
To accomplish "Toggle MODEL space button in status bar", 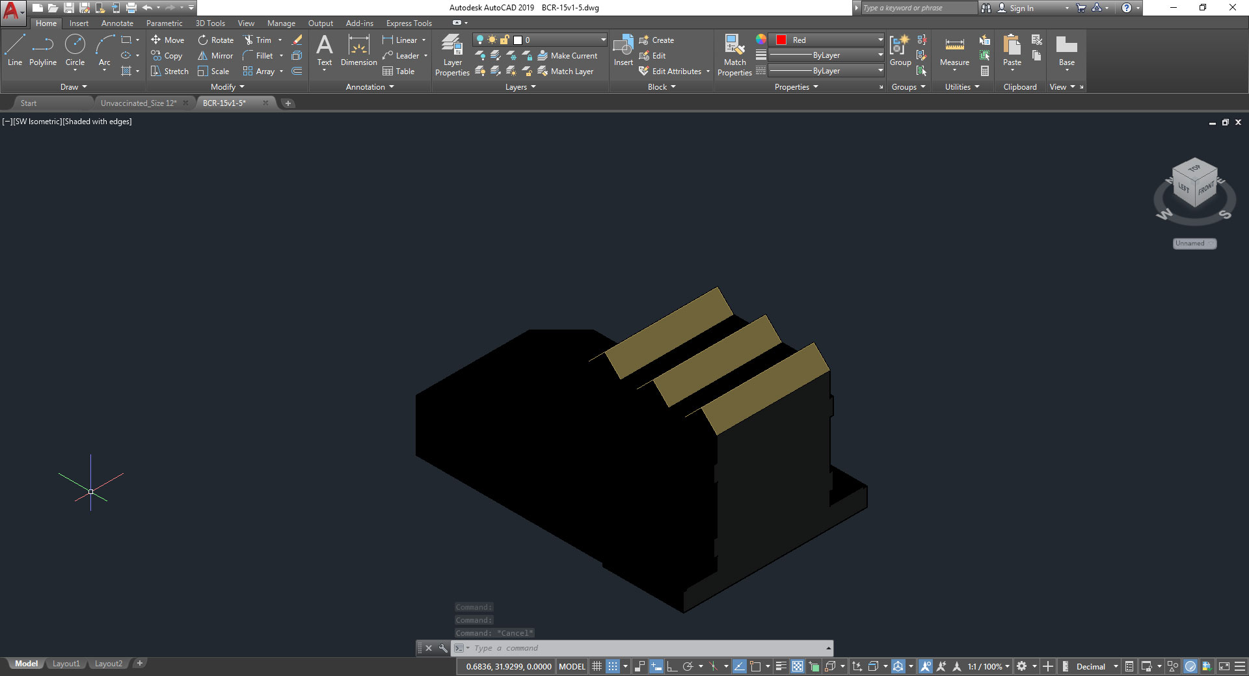I will point(572,666).
